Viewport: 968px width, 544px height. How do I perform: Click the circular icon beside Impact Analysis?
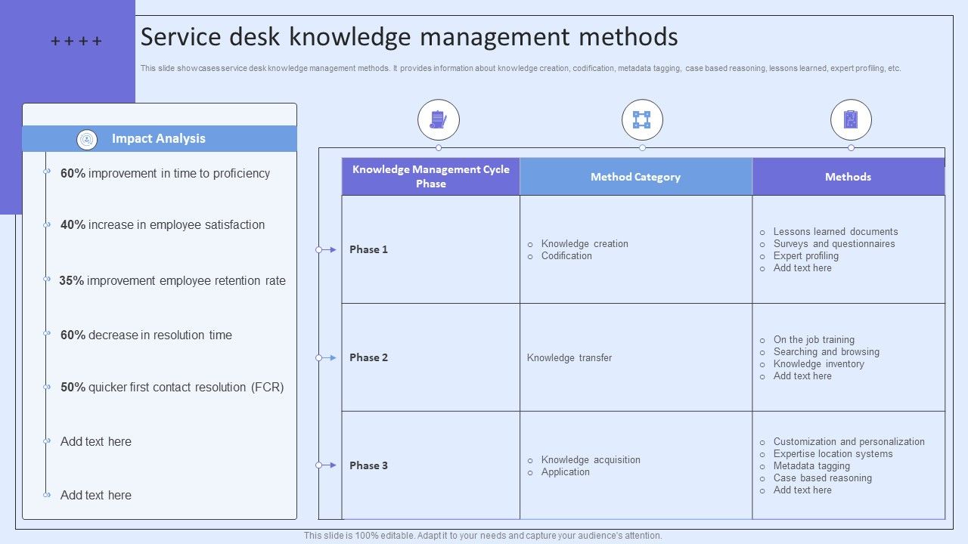87,139
